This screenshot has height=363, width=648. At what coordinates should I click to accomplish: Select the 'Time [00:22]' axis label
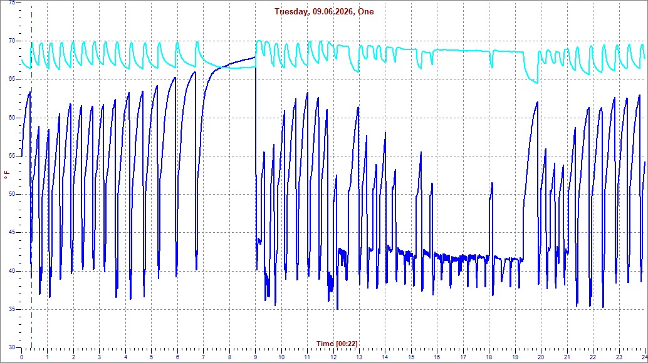337,344
